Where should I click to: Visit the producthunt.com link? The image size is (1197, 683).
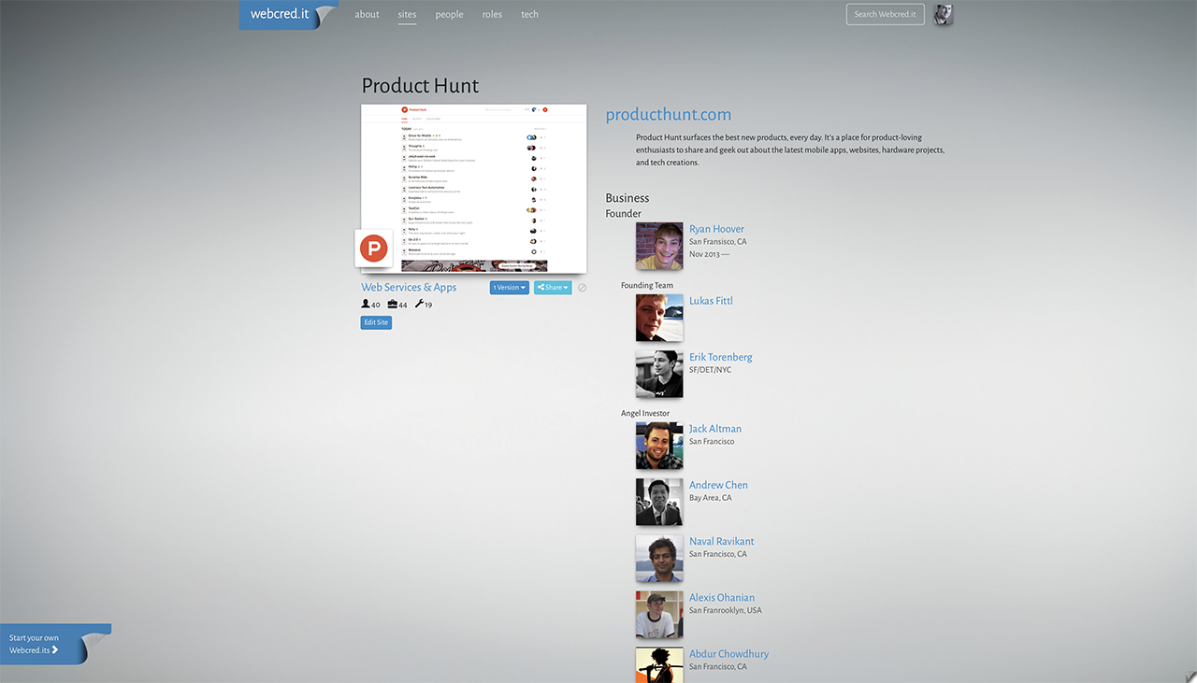[668, 114]
